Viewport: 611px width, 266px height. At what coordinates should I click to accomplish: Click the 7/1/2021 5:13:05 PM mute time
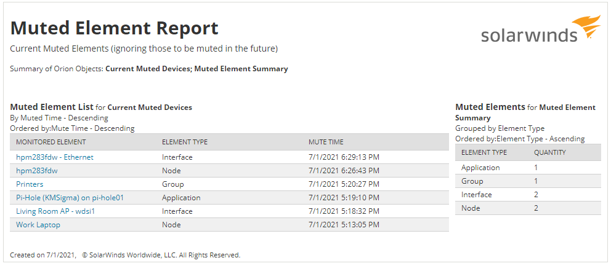click(344, 225)
